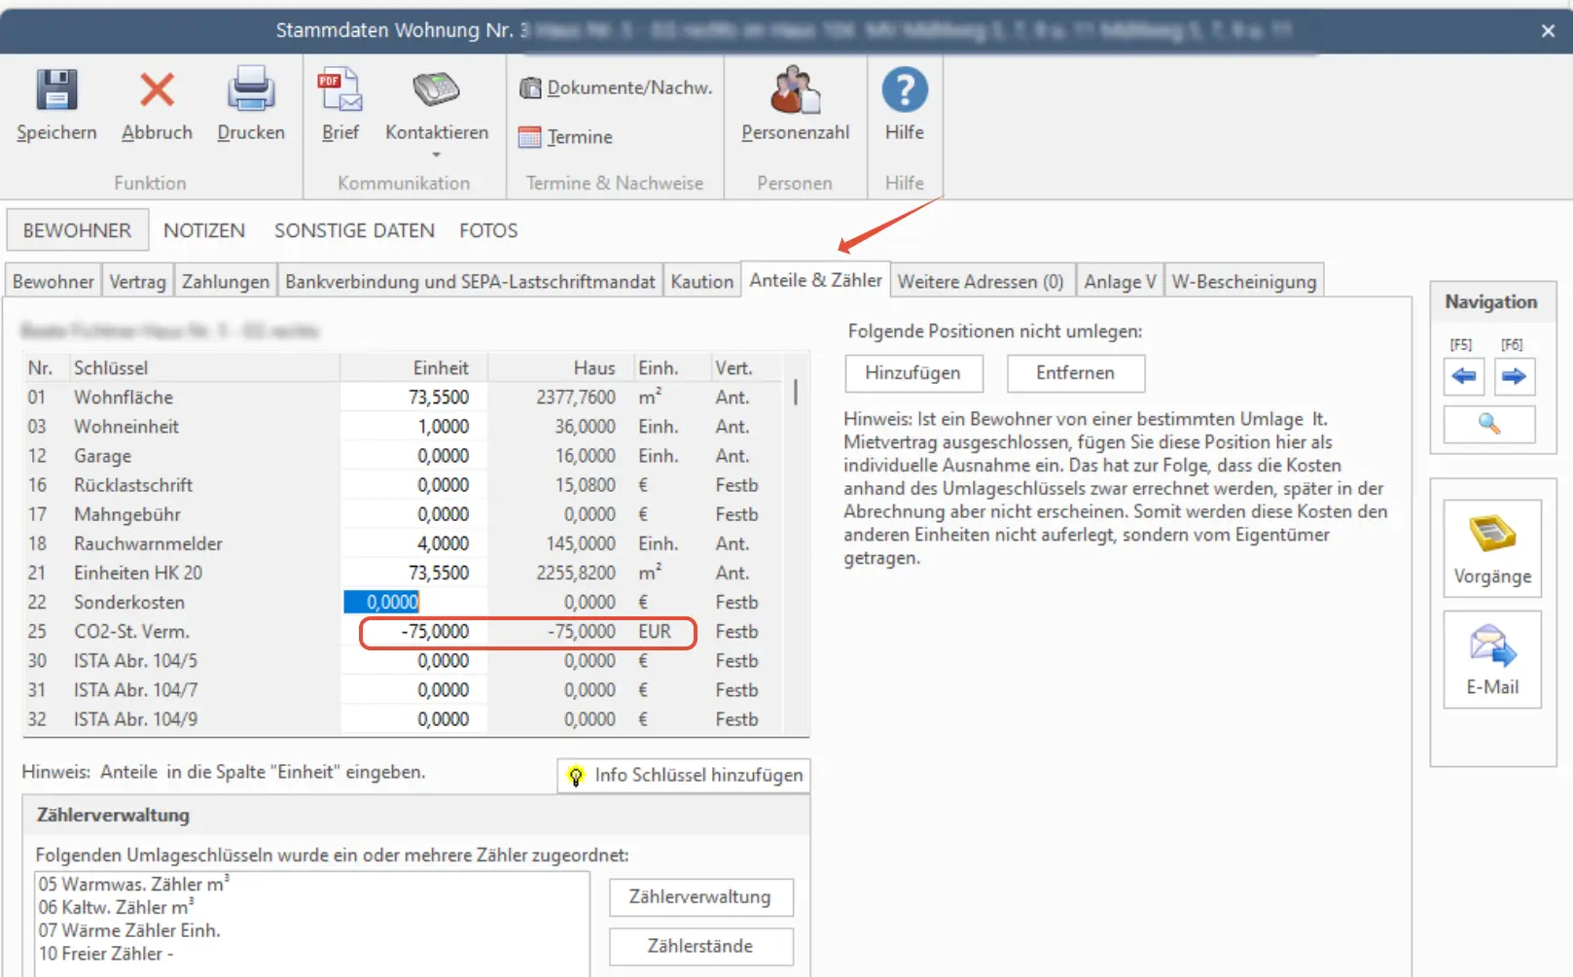
Task: Click the Hinzufügen button
Action: point(913,373)
